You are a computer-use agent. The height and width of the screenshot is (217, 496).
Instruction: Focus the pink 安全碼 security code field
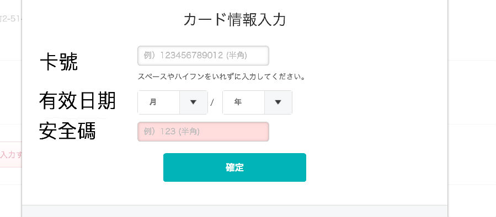click(203, 132)
